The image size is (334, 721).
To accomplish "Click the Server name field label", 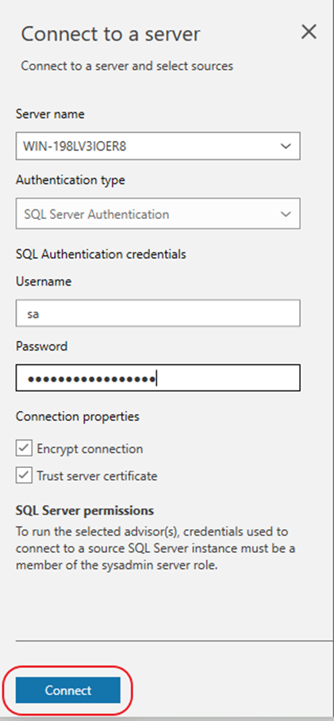I will tap(50, 114).
